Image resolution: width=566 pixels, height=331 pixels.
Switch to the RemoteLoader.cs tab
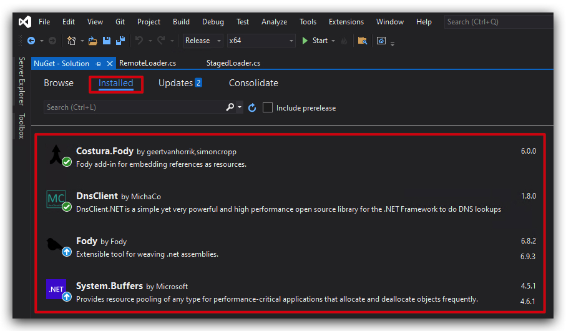click(148, 63)
